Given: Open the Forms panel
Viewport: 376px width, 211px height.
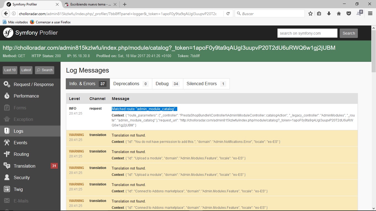Looking at the screenshot, I should (30, 108).
